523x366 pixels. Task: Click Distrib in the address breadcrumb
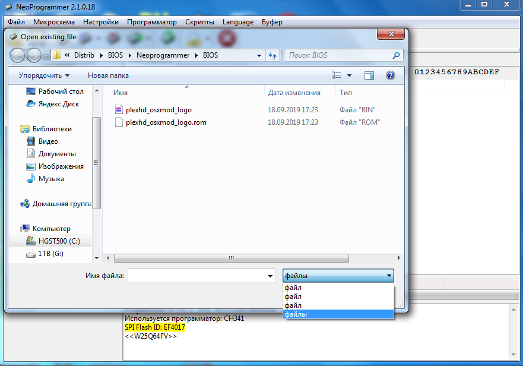tap(84, 55)
